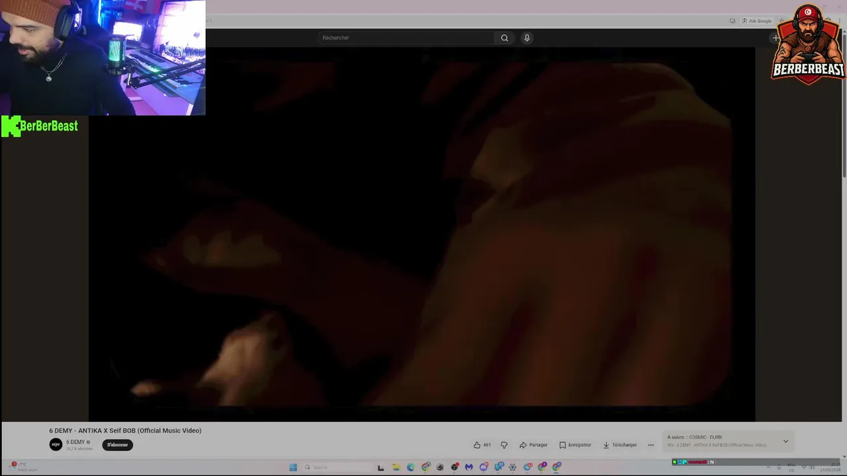
Task: Click the Ask Google button in address bar
Action: coord(756,21)
